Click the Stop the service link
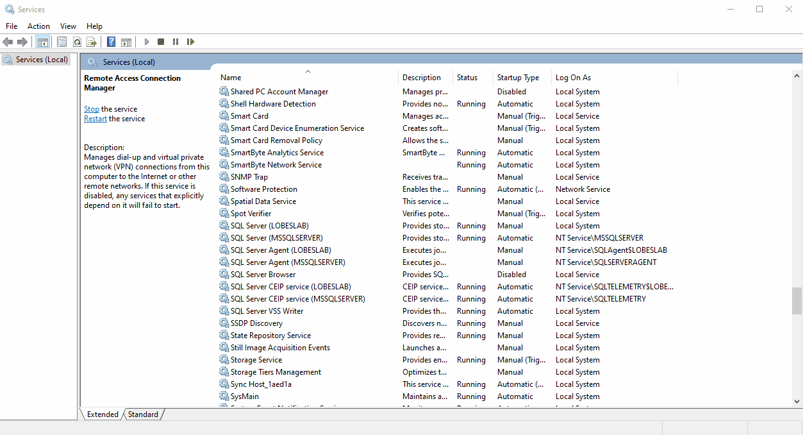Image resolution: width=803 pixels, height=435 pixels. coord(92,109)
